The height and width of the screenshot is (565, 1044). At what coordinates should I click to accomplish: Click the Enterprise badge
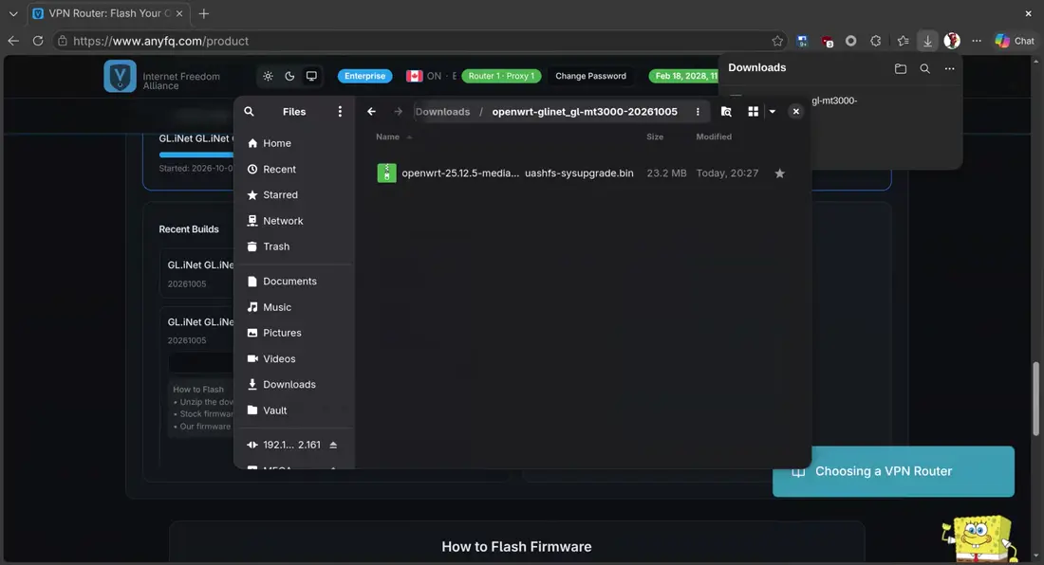364,76
